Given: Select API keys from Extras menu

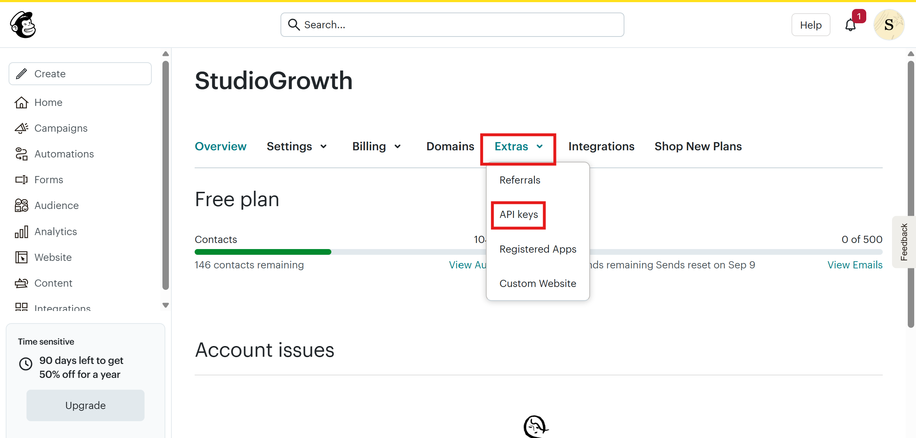Looking at the screenshot, I should 519,214.
